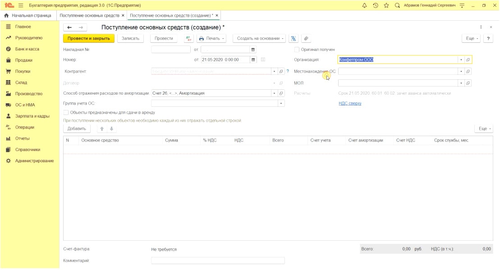This screenshot has width=500, height=270.
Task: Click the Комментарий input field
Action: (x=218, y=261)
